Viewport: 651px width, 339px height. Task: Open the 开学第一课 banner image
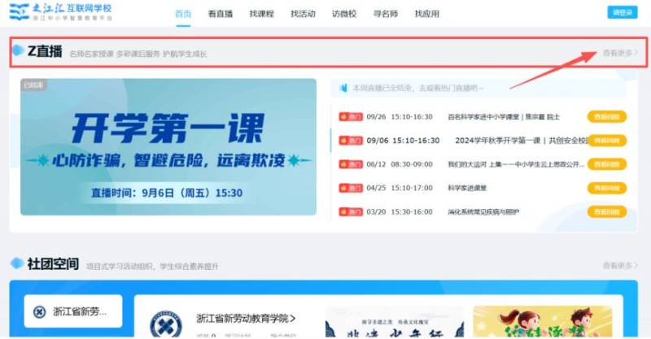[168, 147]
